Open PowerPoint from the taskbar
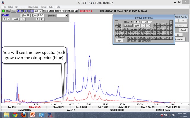 (x=33, y=114)
